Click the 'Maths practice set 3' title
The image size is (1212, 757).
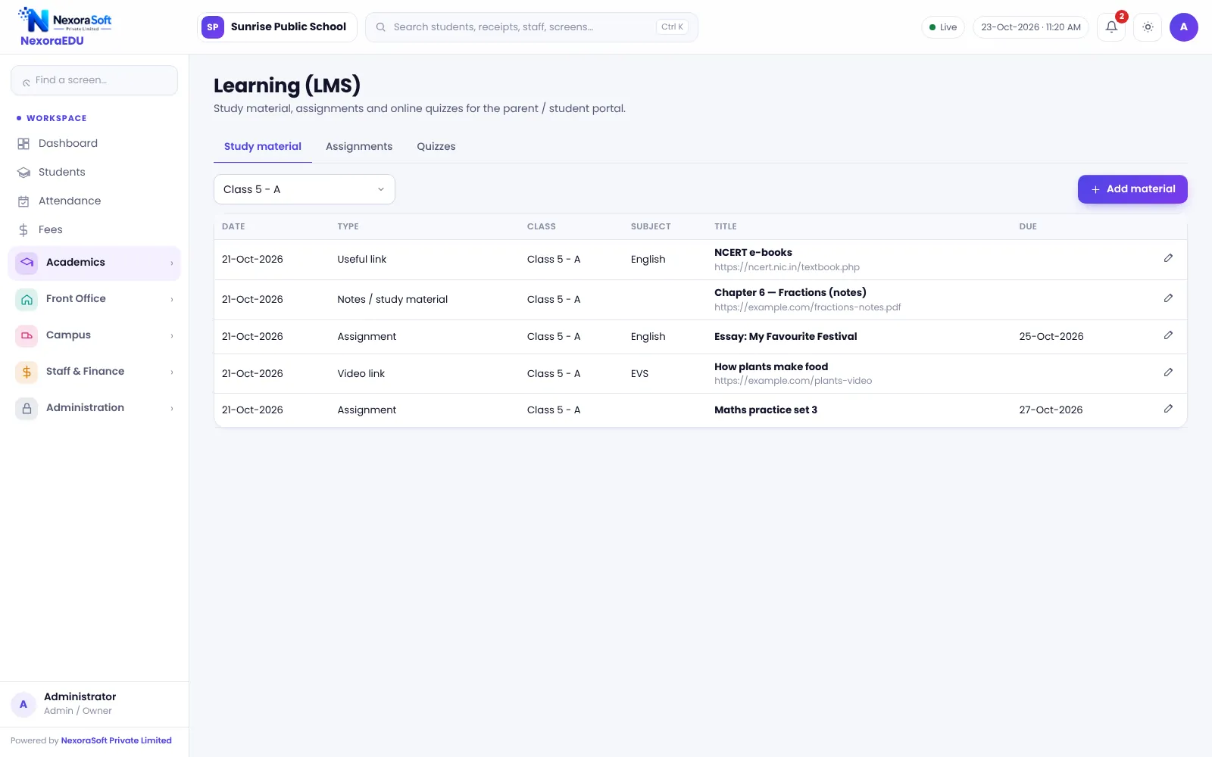click(x=766, y=410)
